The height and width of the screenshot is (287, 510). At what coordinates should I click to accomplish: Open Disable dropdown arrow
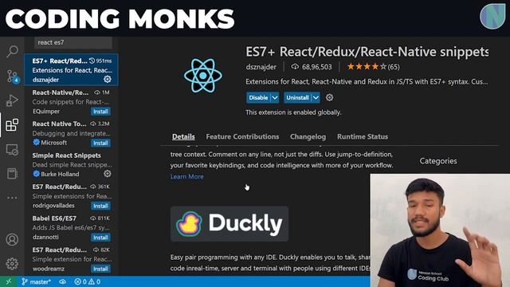tap(275, 97)
